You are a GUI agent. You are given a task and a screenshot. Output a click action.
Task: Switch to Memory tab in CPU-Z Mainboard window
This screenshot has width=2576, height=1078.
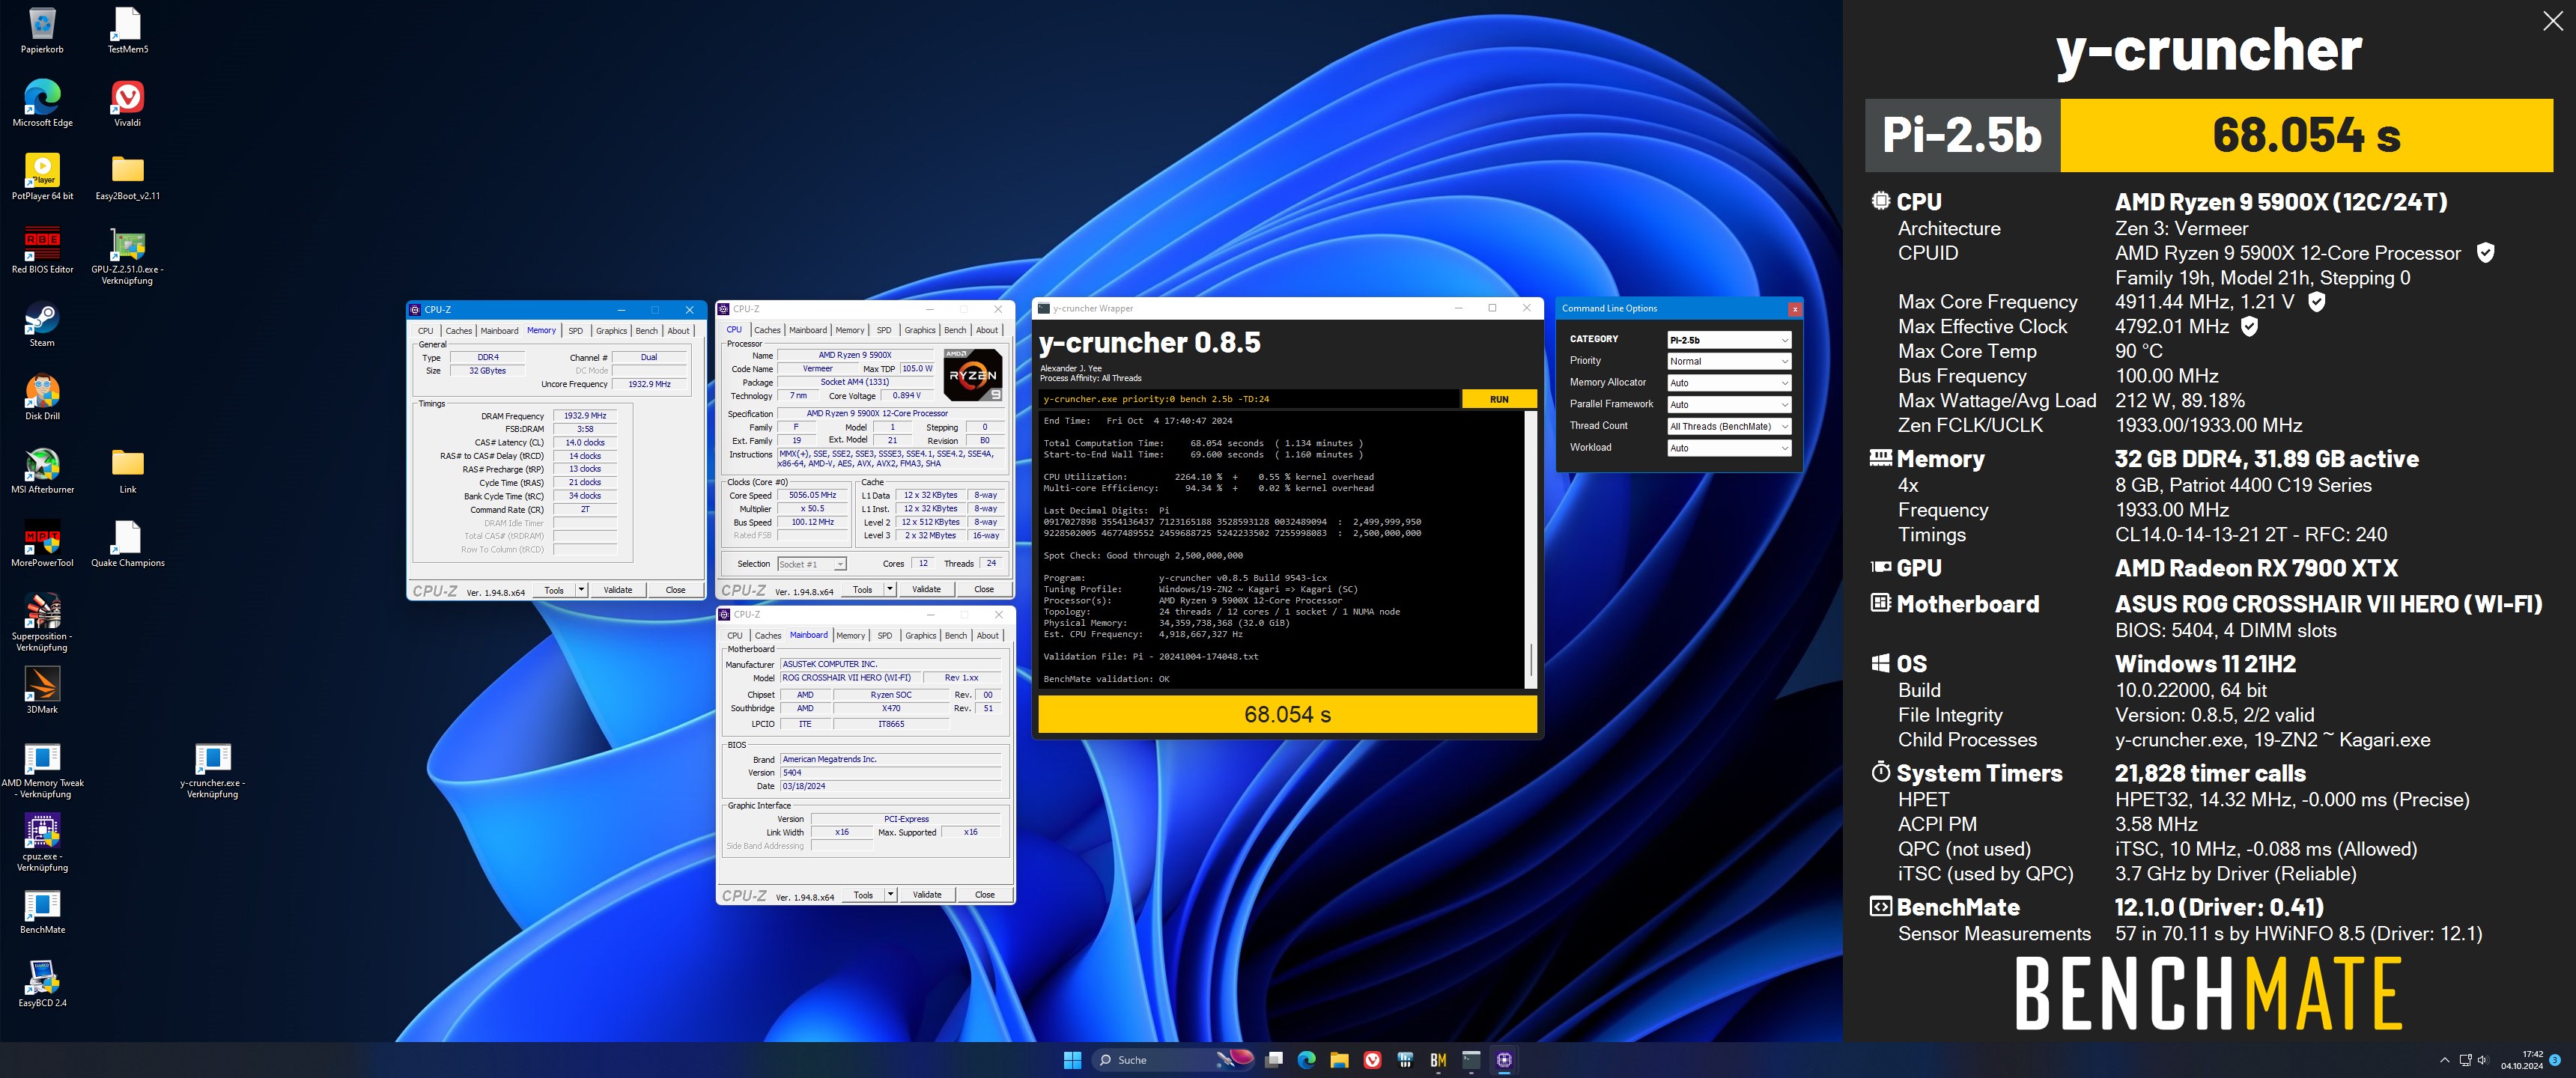tap(850, 636)
